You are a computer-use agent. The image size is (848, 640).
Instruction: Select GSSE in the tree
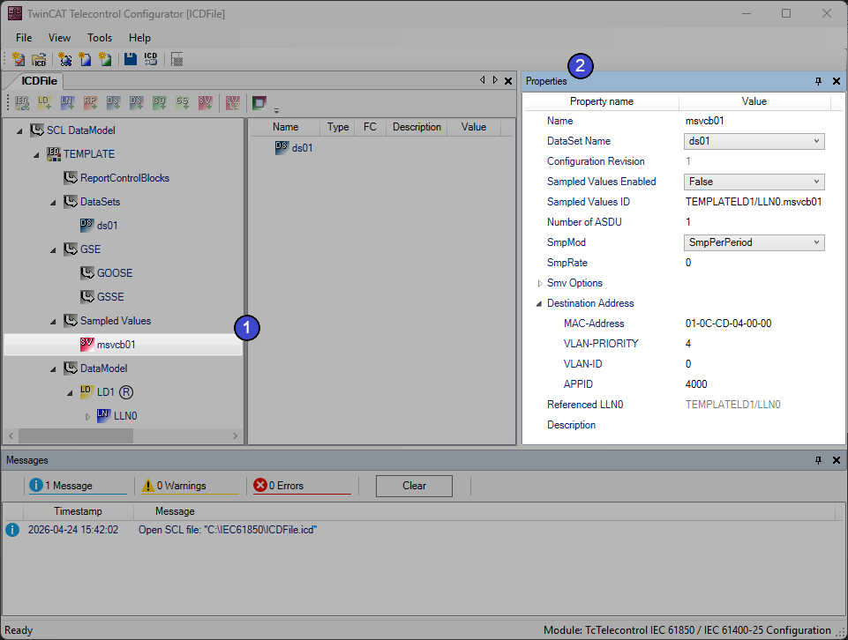click(x=110, y=296)
